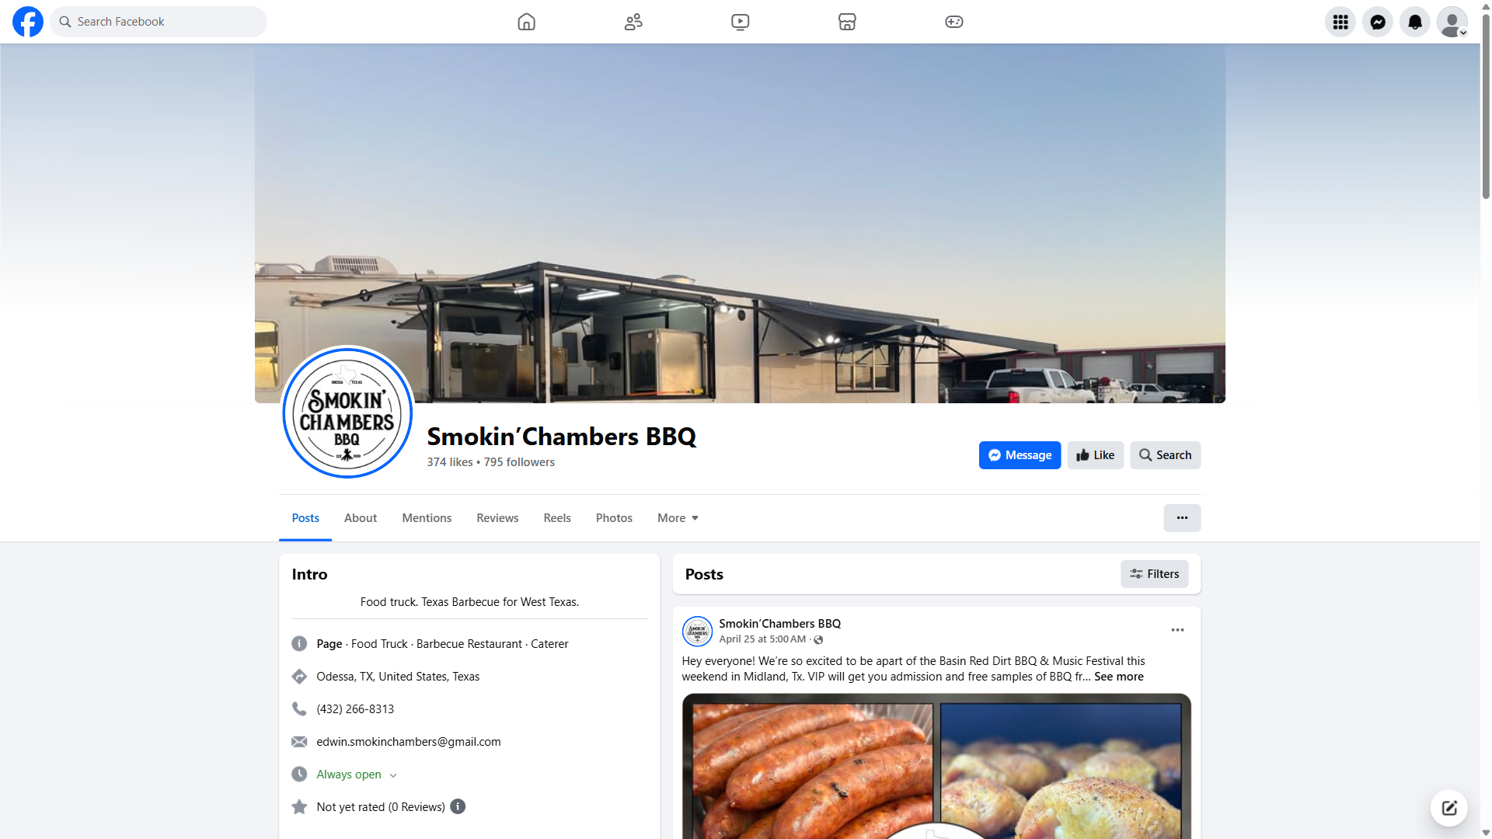The height and width of the screenshot is (839, 1492).
Task: Open the post's three-dot options menu
Action: [x=1177, y=630]
